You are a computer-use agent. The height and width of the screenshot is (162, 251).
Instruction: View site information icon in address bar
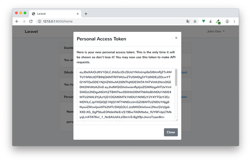pyautogui.click(x=39, y=21)
